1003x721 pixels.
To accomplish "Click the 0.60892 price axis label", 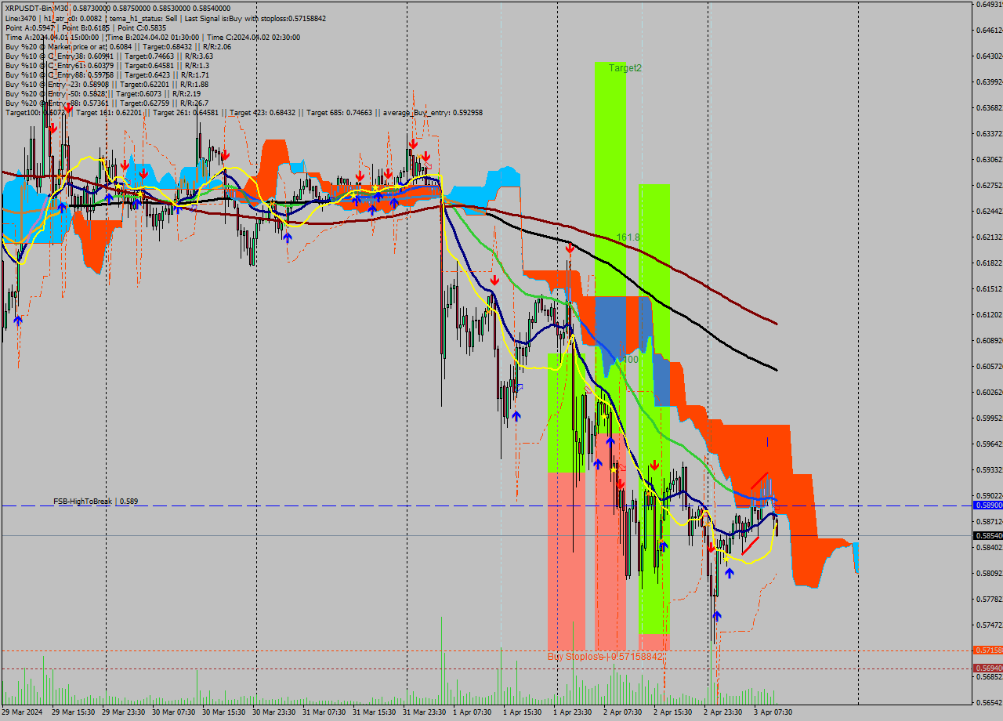I will pos(989,341).
